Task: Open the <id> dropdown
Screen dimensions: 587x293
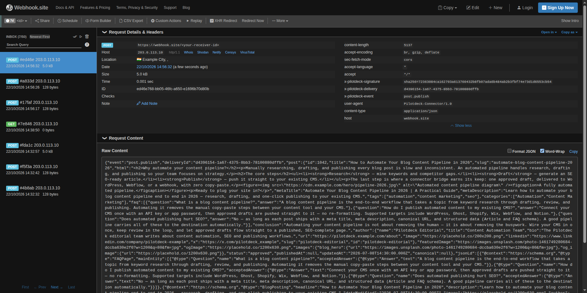Action: point(22,21)
